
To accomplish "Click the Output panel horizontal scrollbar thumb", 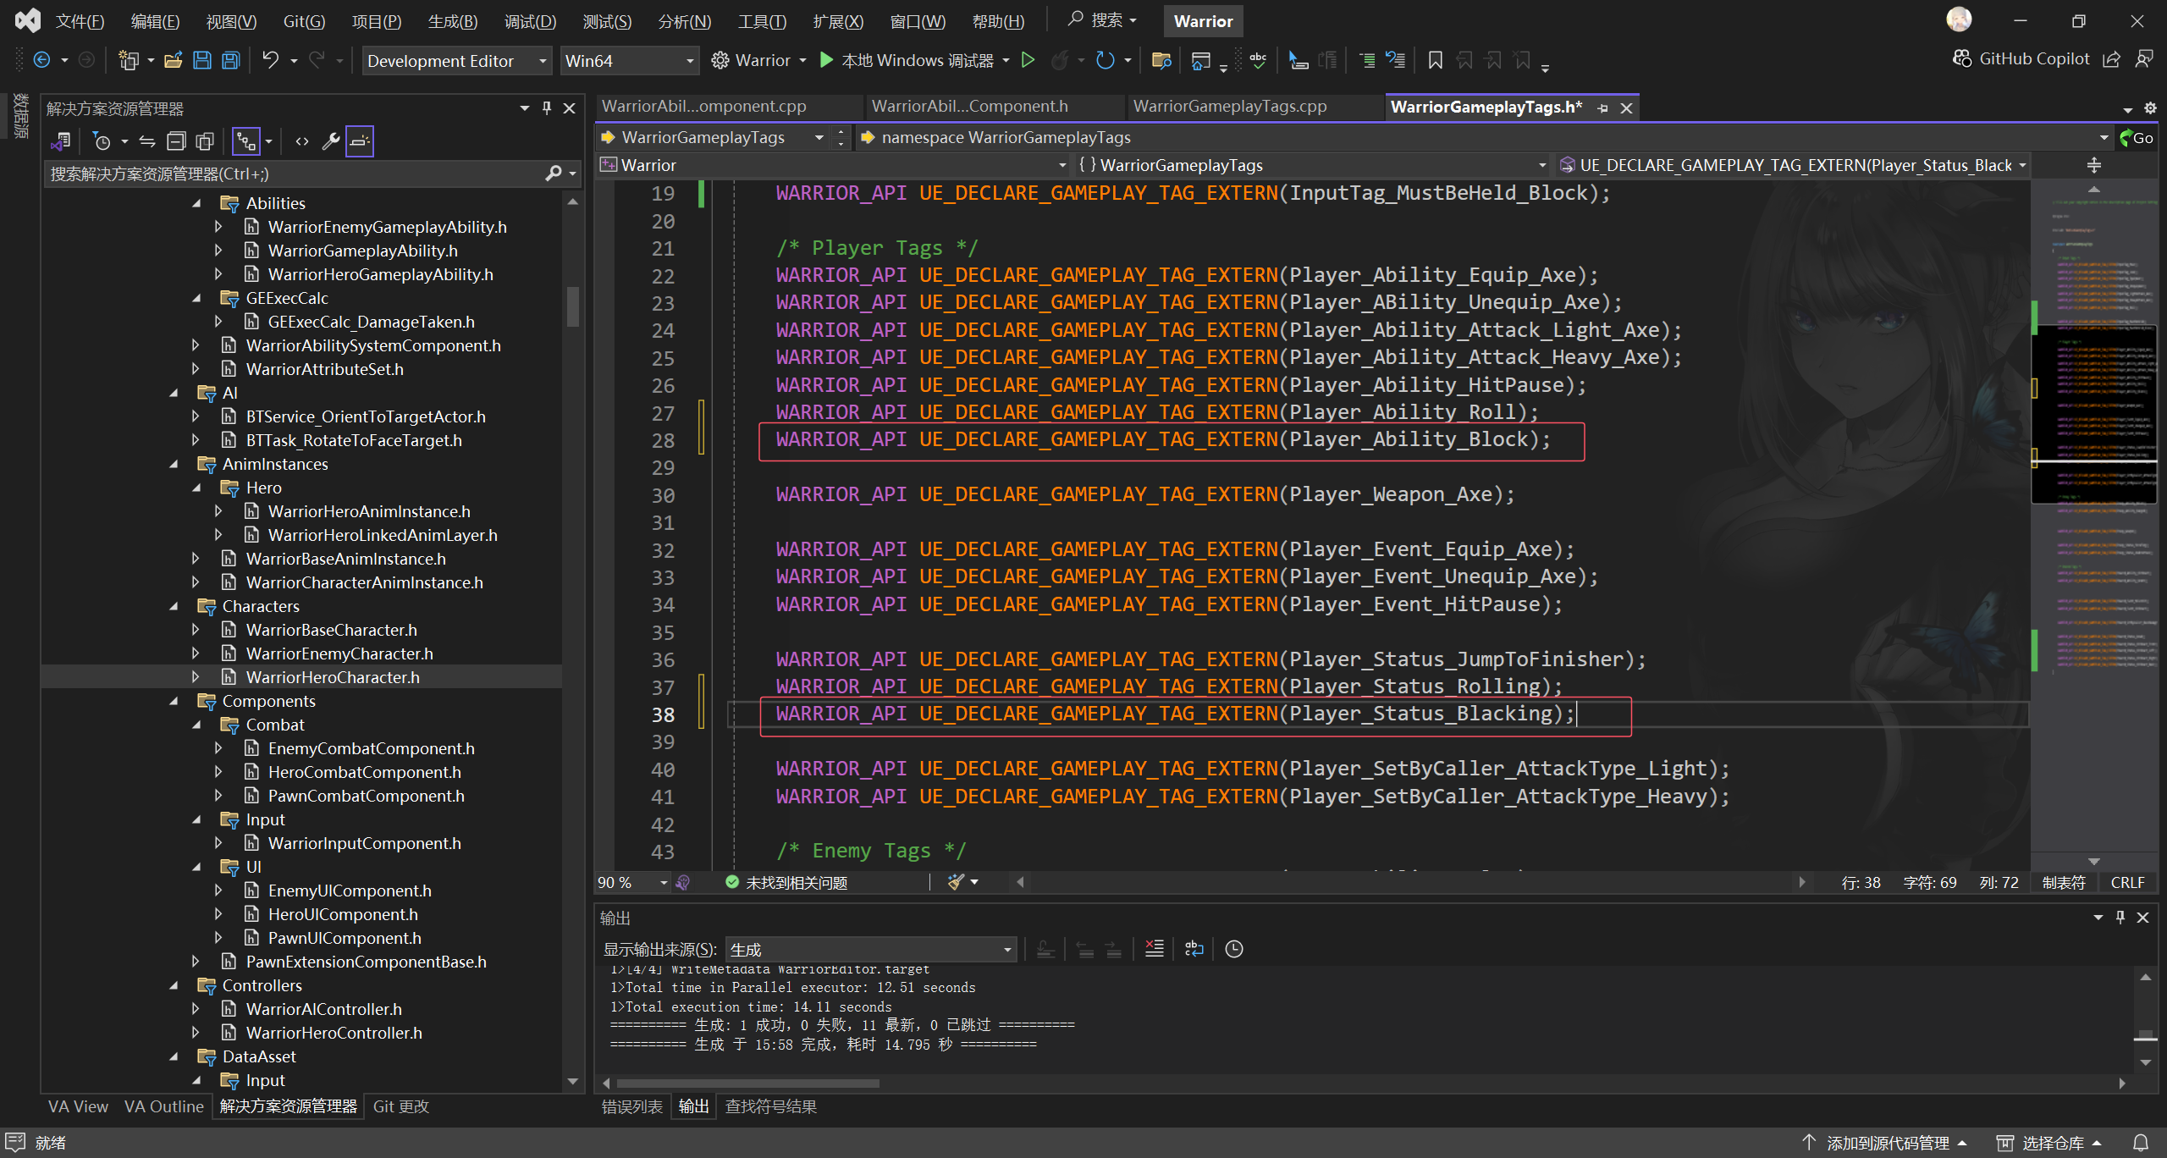I will pos(747,1084).
